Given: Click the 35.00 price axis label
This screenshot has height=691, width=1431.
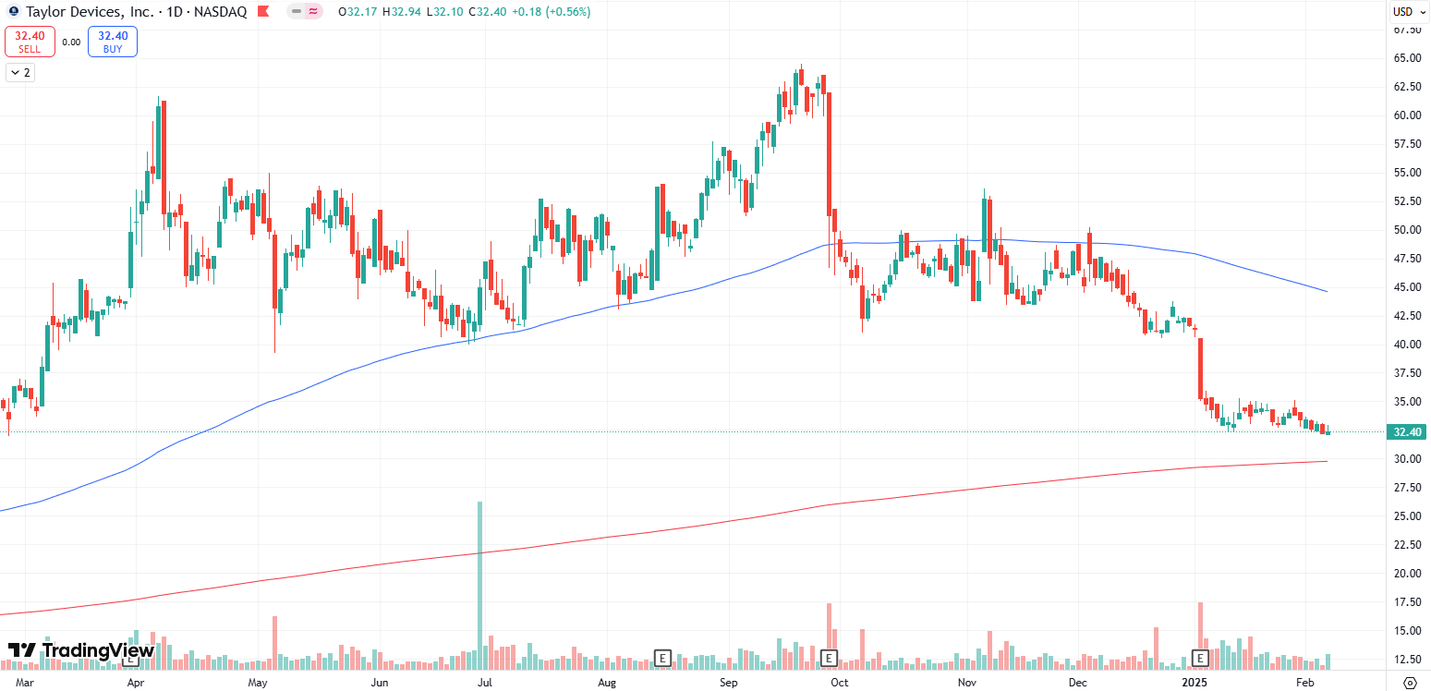Looking at the screenshot, I should click(1407, 401).
